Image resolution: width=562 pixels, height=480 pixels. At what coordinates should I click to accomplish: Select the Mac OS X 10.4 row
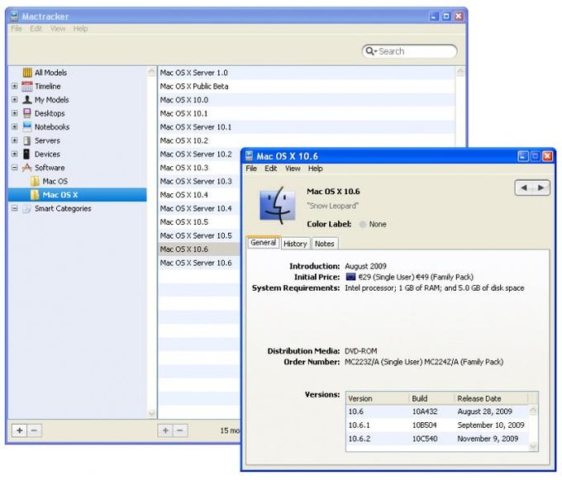(x=199, y=195)
